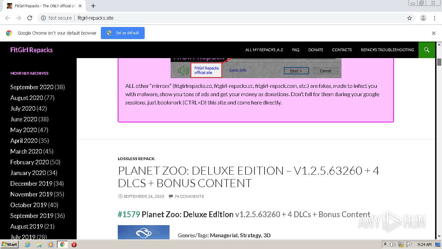Open October 2019 archive
The width and height of the screenshot is (442, 249).
(28, 205)
